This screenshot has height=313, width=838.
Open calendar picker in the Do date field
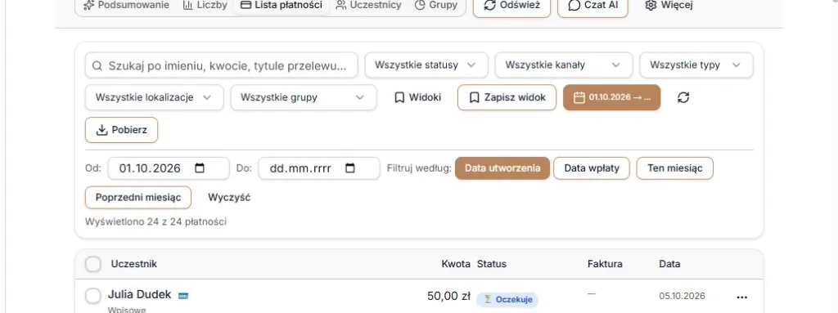tap(350, 168)
